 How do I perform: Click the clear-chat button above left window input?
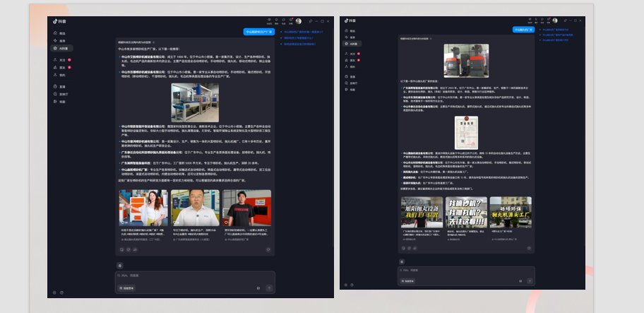point(120,266)
